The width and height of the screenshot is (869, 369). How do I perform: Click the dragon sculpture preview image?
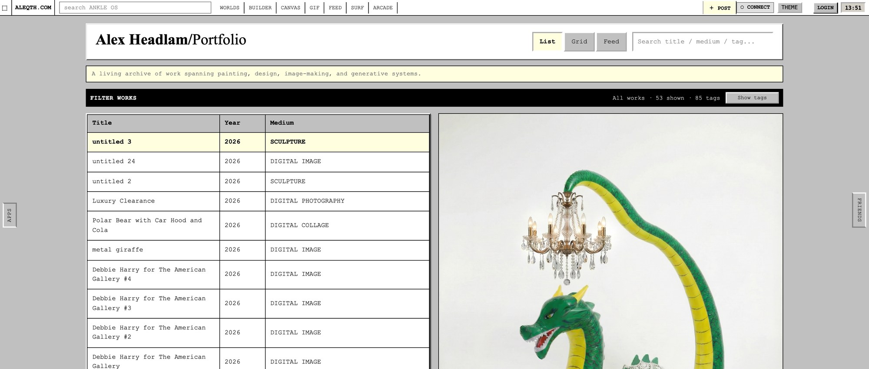(610, 242)
